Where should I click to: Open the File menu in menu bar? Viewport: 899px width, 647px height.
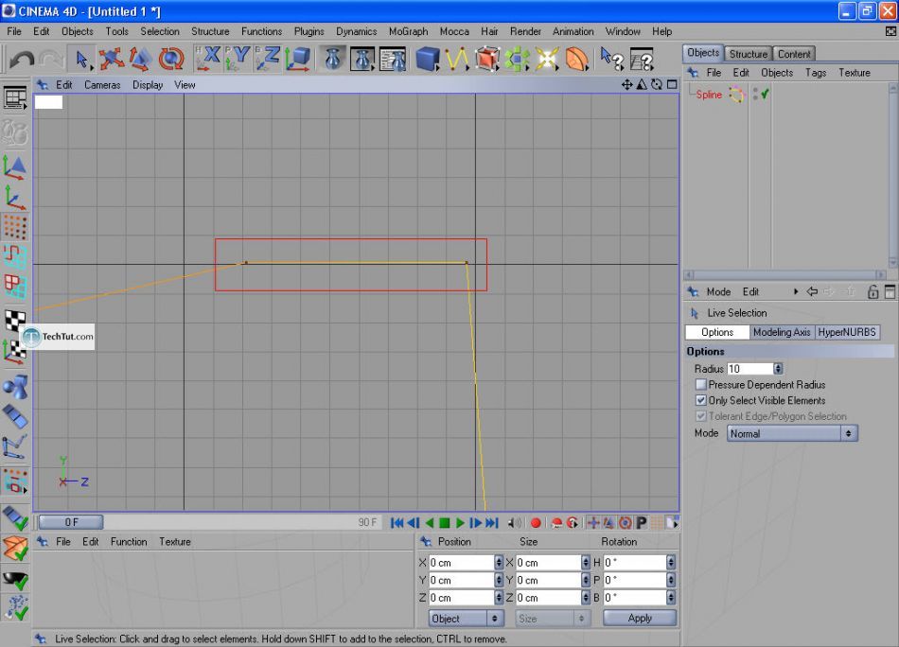pyautogui.click(x=14, y=31)
